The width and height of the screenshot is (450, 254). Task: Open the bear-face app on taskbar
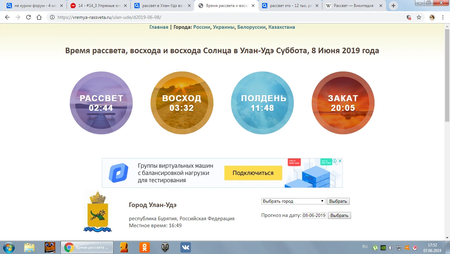pos(50,247)
